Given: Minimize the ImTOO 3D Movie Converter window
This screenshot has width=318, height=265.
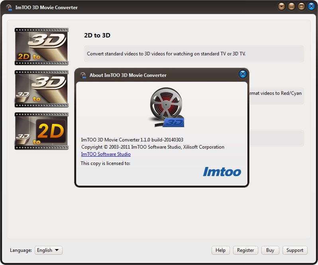Looking at the screenshot, I should coord(291,6).
